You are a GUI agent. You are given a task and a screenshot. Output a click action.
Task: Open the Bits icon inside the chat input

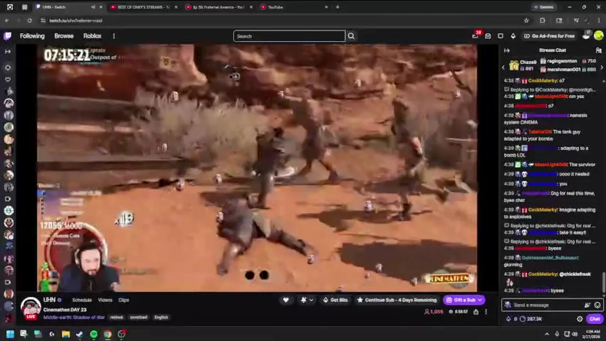(x=588, y=305)
